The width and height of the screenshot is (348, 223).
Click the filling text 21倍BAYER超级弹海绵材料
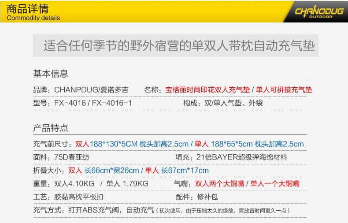point(242,157)
